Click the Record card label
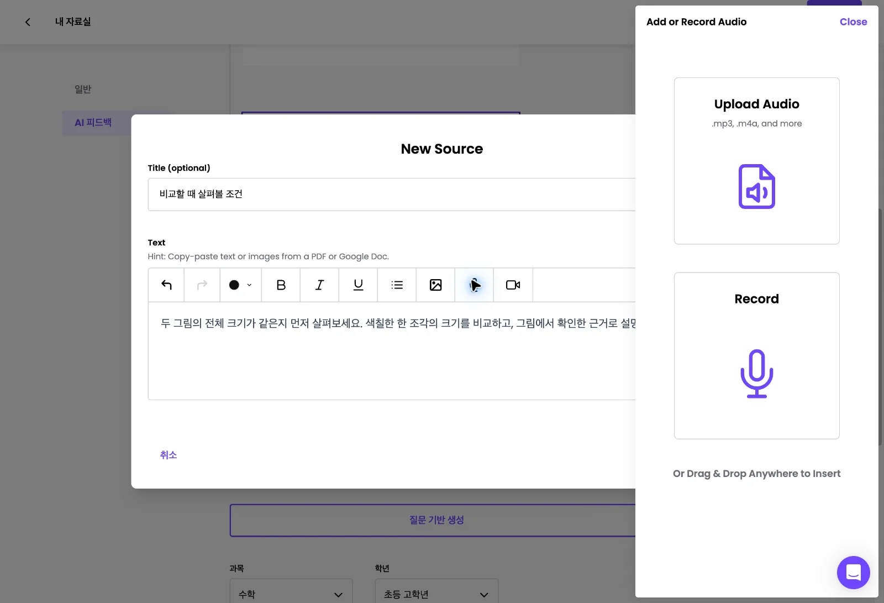884x603 pixels. (757, 299)
